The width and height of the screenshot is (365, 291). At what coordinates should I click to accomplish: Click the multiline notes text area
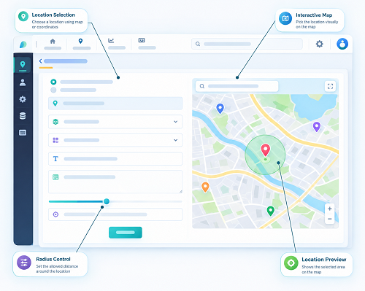tap(115, 182)
